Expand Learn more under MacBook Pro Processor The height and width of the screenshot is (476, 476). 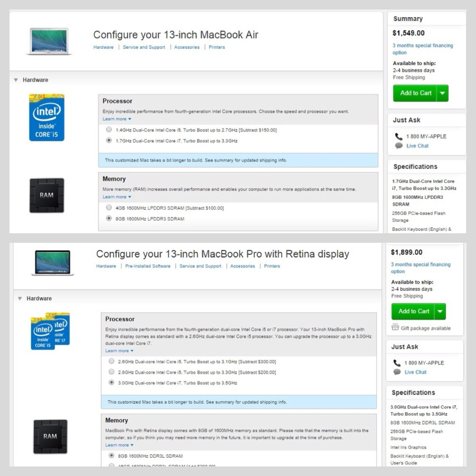[119, 351]
